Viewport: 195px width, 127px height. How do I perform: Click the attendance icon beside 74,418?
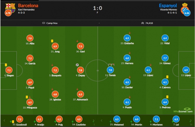click(x=142, y=23)
